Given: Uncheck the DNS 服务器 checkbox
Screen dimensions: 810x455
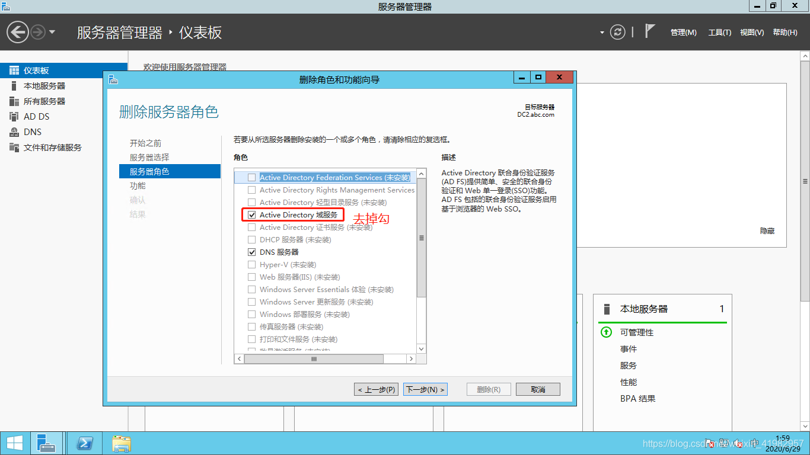Looking at the screenshot, I should coord(251,252).
